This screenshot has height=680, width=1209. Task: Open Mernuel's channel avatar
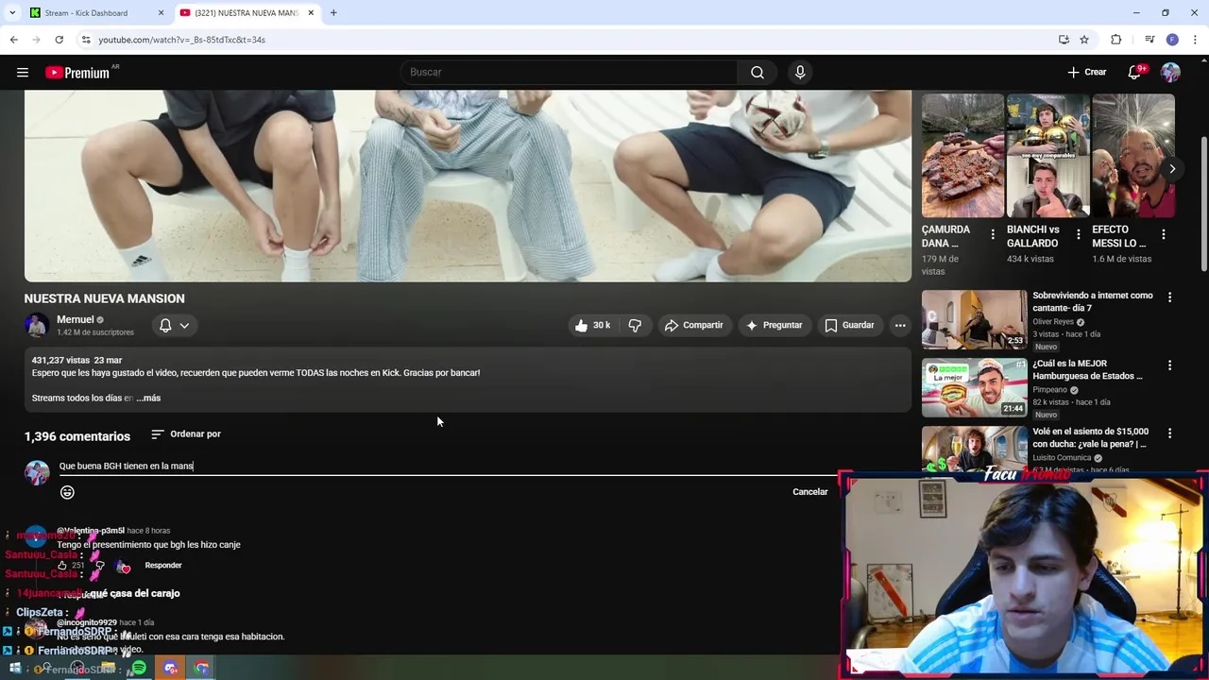point(36,325)
